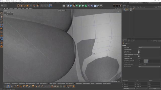Add a Light object
Screen dimensions: 161x90
[x=101, y=6]
